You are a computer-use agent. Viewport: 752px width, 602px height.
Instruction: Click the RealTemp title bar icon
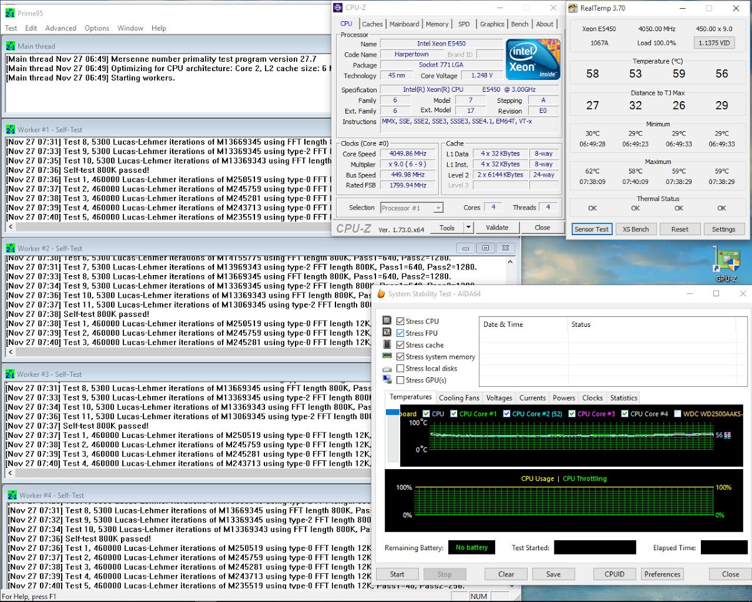point(574,7)
